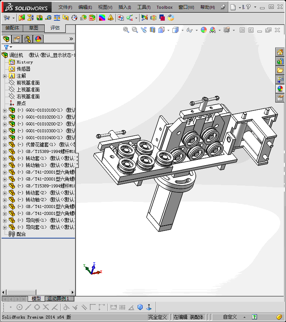Expand GG01-01010100<1> component node
Screen dimensions: 286x322
5,111
